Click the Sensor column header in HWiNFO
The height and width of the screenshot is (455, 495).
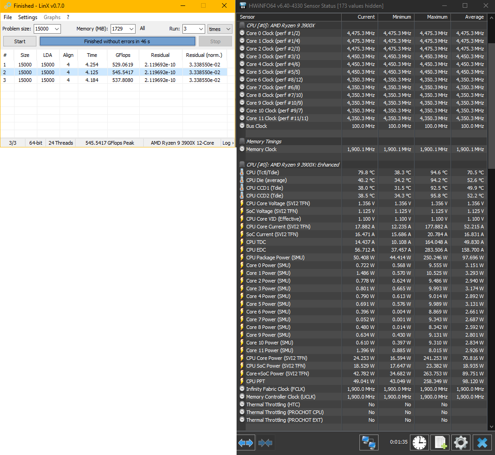point(289,17)
